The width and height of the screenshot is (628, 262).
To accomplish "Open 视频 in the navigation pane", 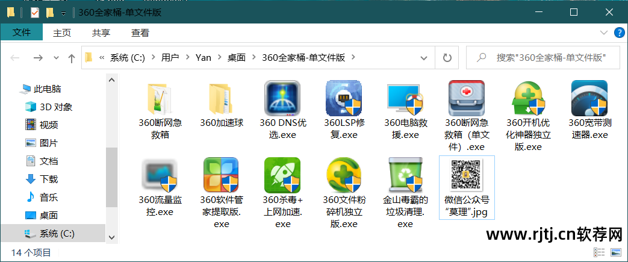I will click(41, 125).
